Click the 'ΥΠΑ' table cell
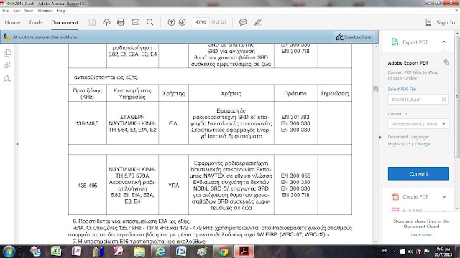This screenshot has width=460, height=258. point(174,186)
